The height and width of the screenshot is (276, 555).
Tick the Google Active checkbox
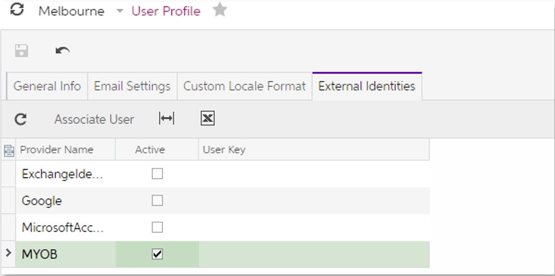point(157,201)
